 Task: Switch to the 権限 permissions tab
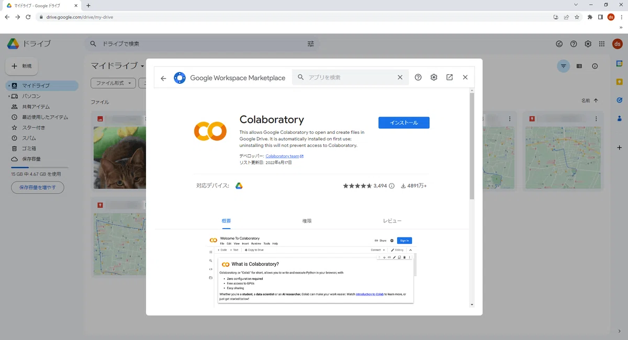pyautogui.click(x=307, y=221)
